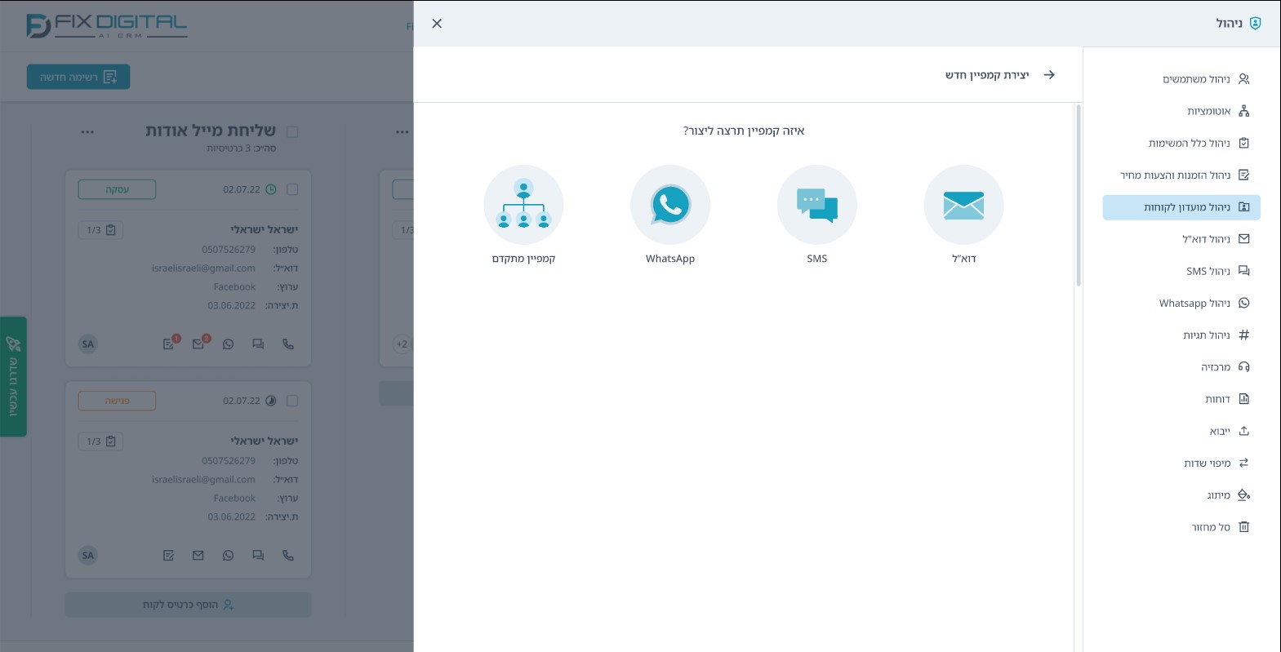This screenshot has height=652, width=1281.
Task: Choose the SMS campaign icon
Action: (816, 205)
